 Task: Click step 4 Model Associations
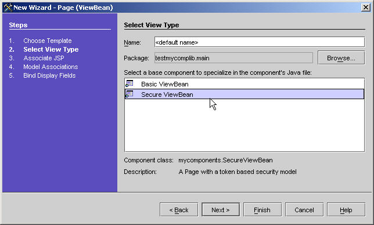(51, 67)
